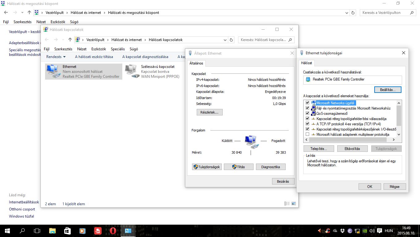Image resolution: width=420 pixels, height=237 pixels.
Task: Switch HUN keyboard language indicator
Action: 389,231
